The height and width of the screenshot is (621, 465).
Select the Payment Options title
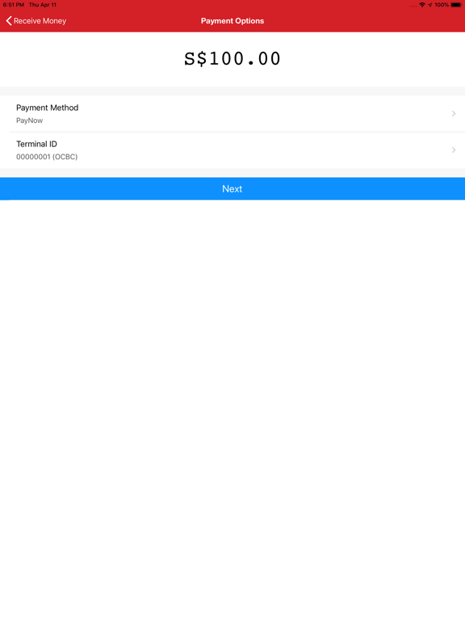232,21
